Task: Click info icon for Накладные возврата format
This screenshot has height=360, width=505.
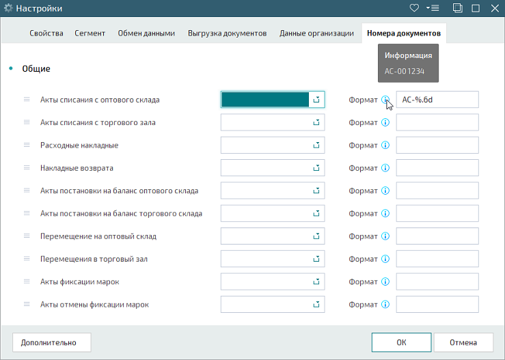Action: pyautogui.click(x=385, y=168)
